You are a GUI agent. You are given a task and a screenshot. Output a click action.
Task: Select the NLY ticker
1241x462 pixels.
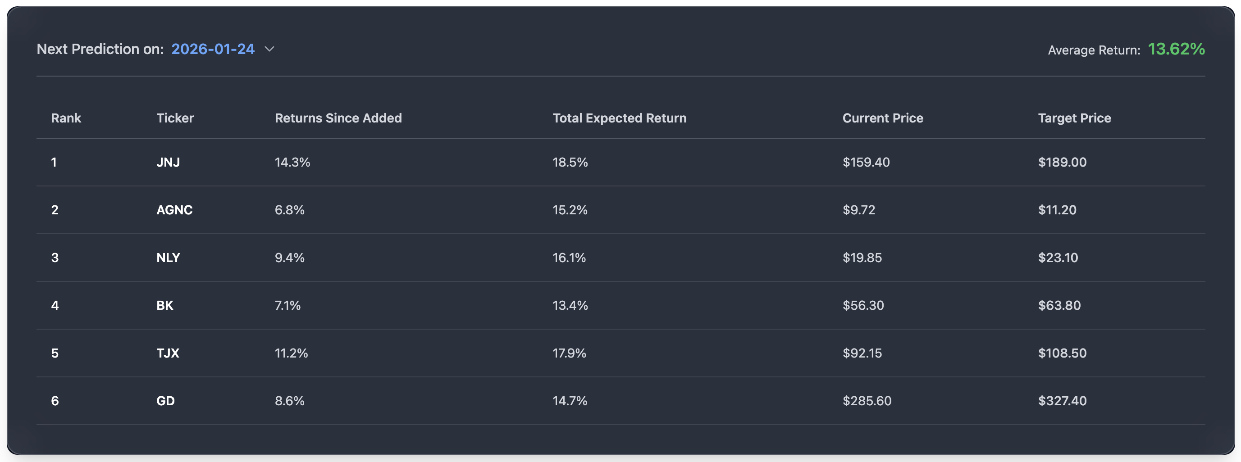point(168,258)
